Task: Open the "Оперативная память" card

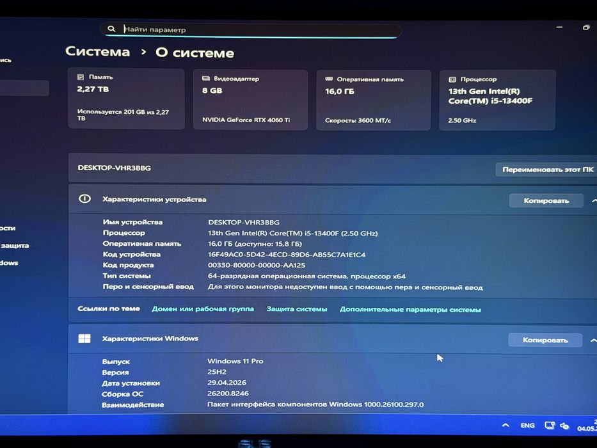Action: [x=374, y=100]
